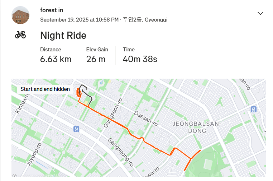Click the subway station icon near Gangseong-ro

click(76, 129)
